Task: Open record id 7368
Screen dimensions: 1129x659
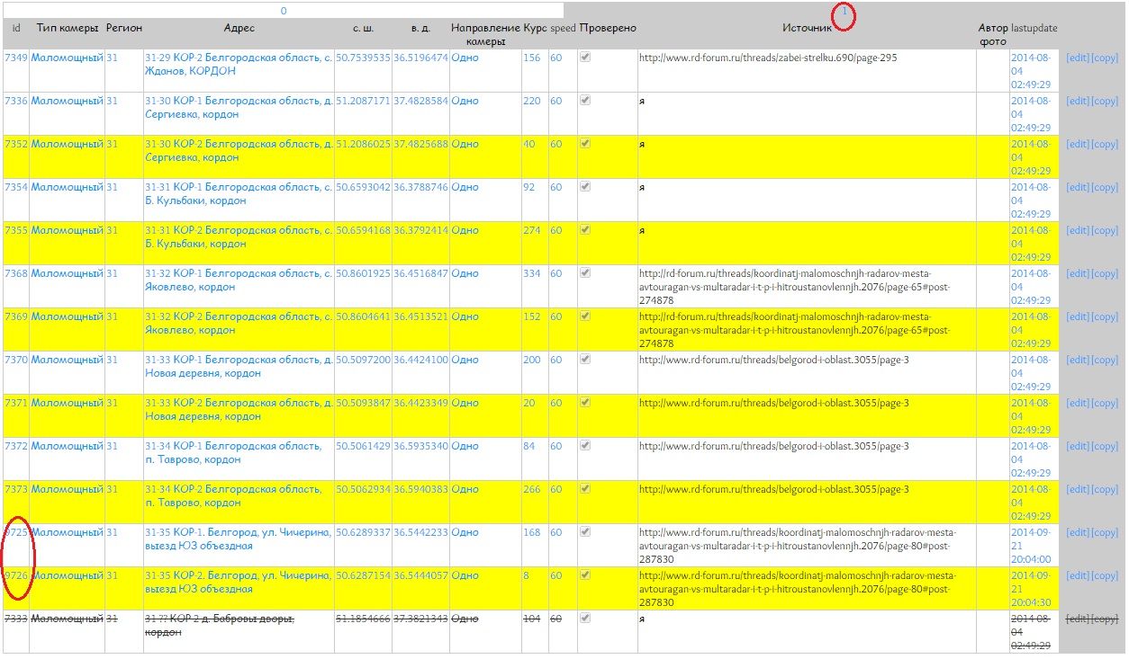Action: (x=16, y=273)
